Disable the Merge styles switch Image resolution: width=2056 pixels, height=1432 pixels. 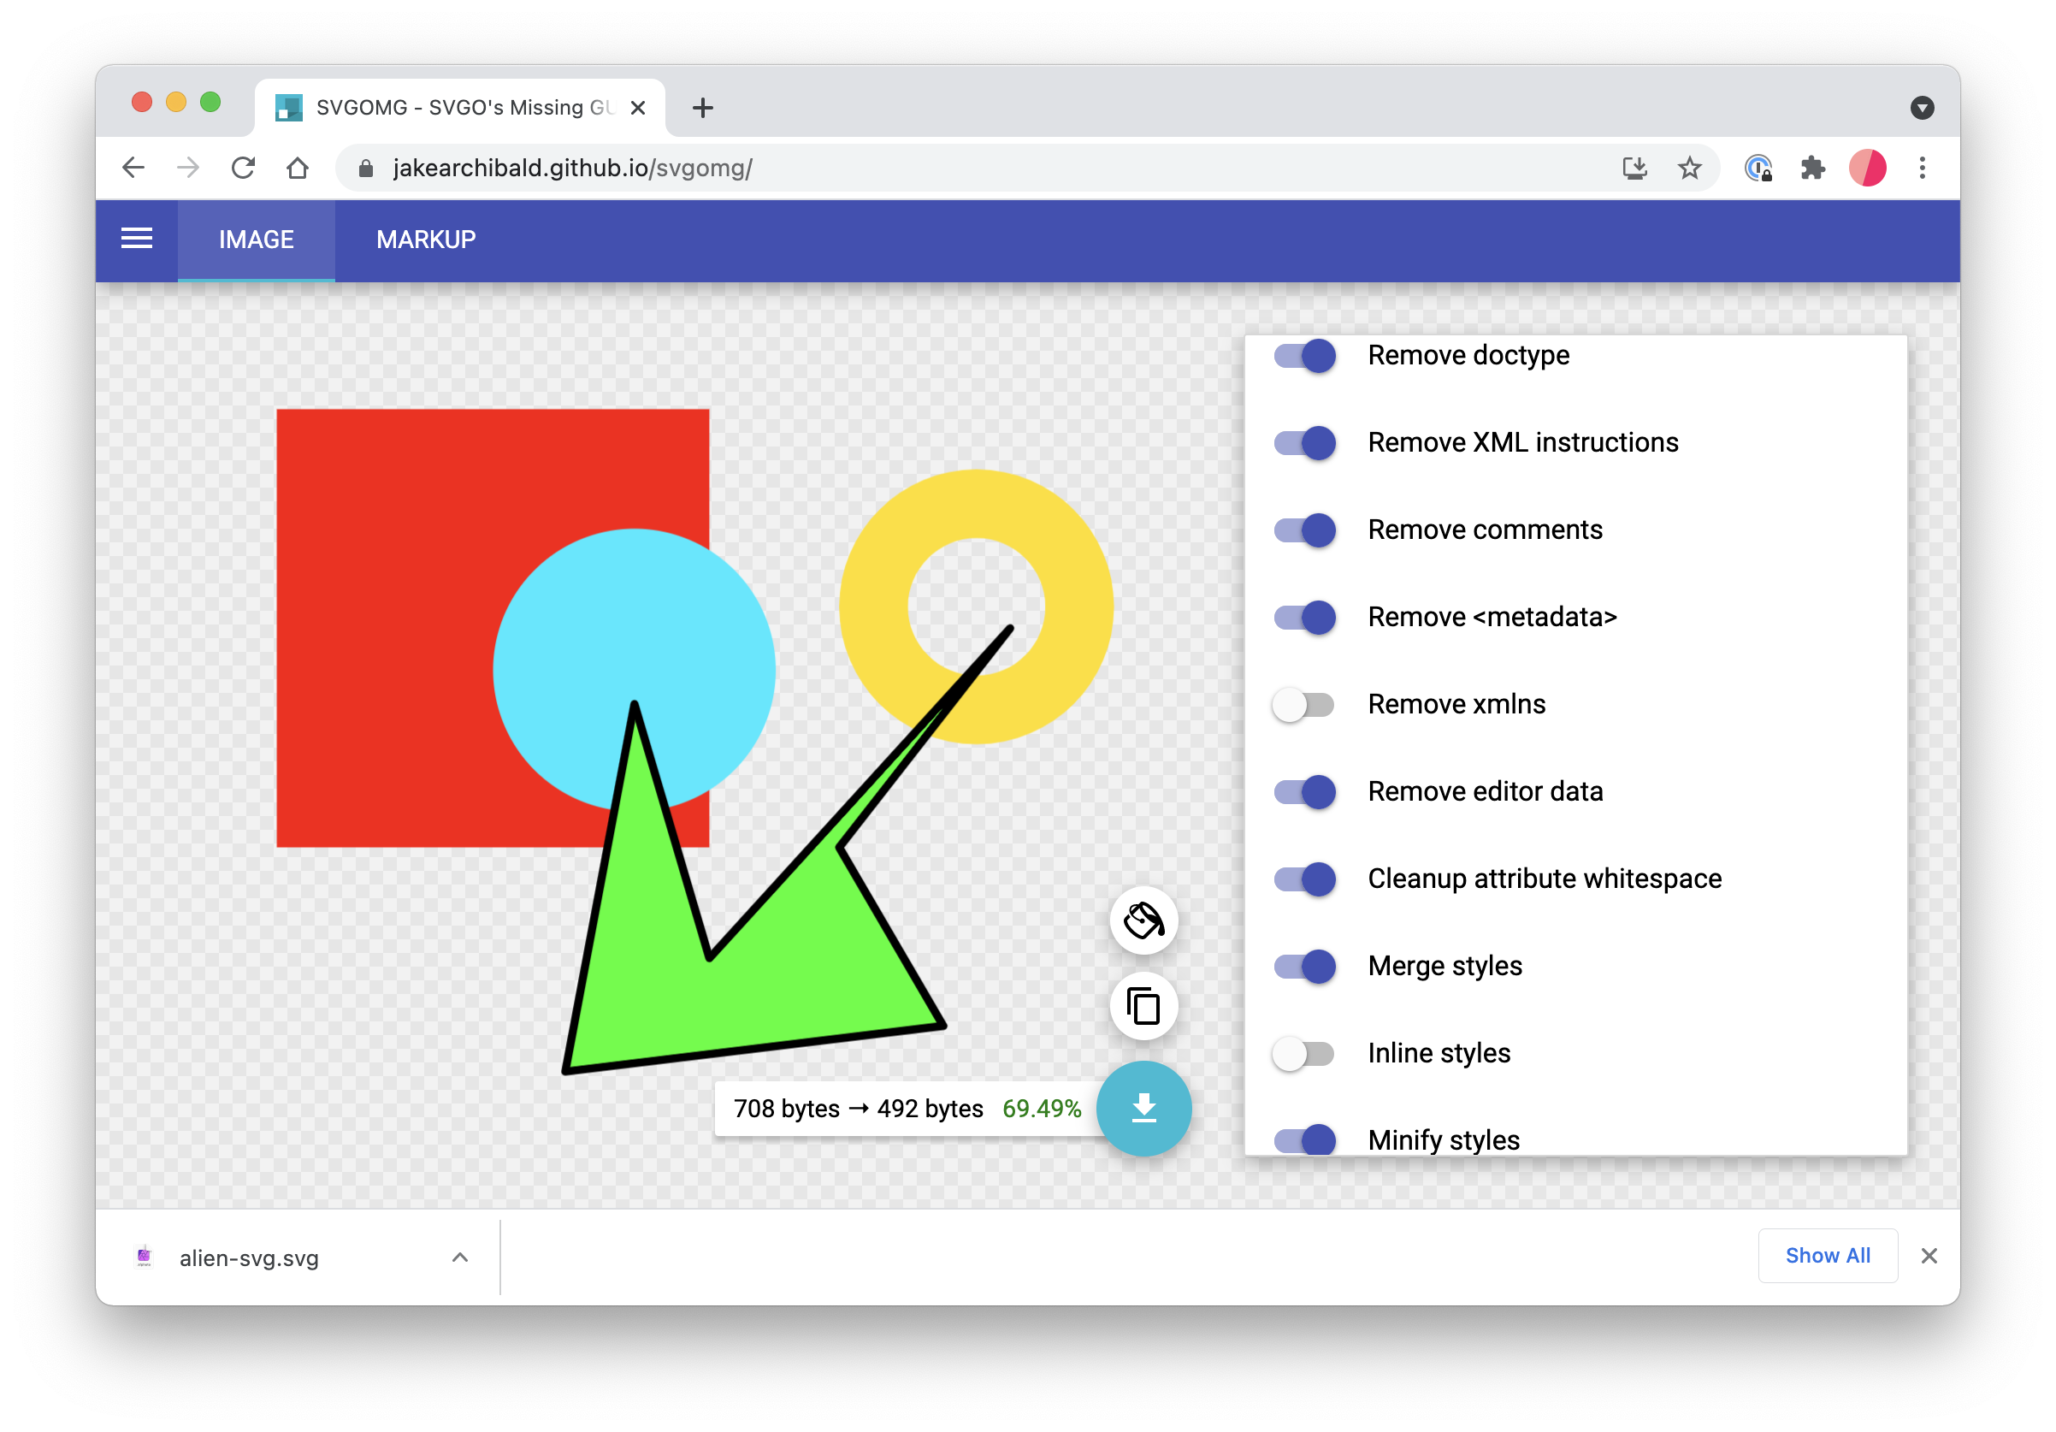point(1303,967)
